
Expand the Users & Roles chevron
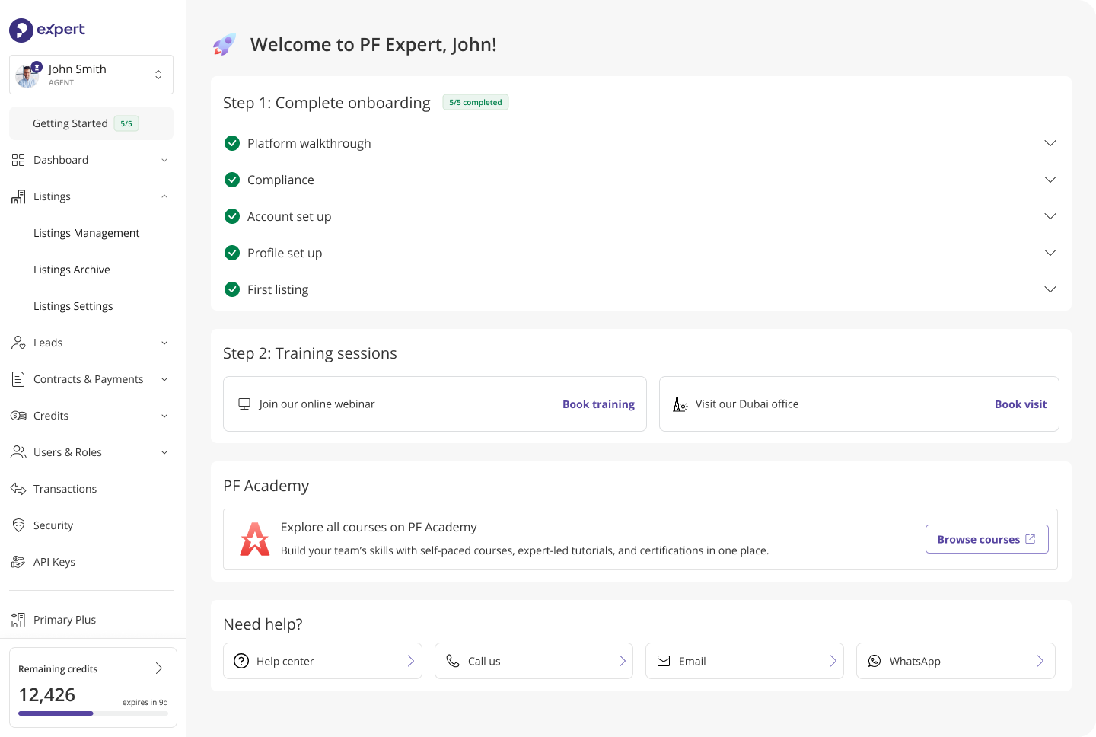point(164,452)
